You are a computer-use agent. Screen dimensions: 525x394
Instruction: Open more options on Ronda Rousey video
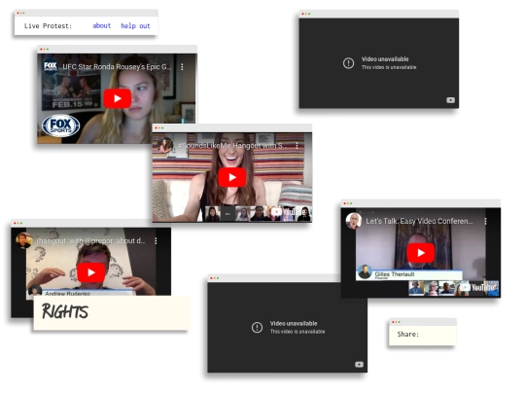(x=182, y=67)
